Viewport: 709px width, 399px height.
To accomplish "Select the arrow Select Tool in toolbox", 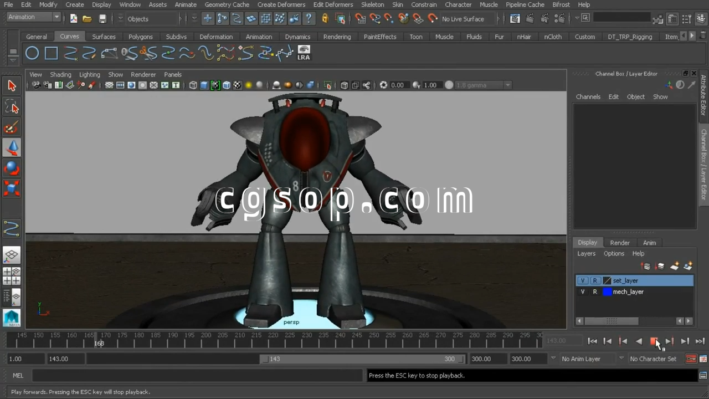I will 12,86.
